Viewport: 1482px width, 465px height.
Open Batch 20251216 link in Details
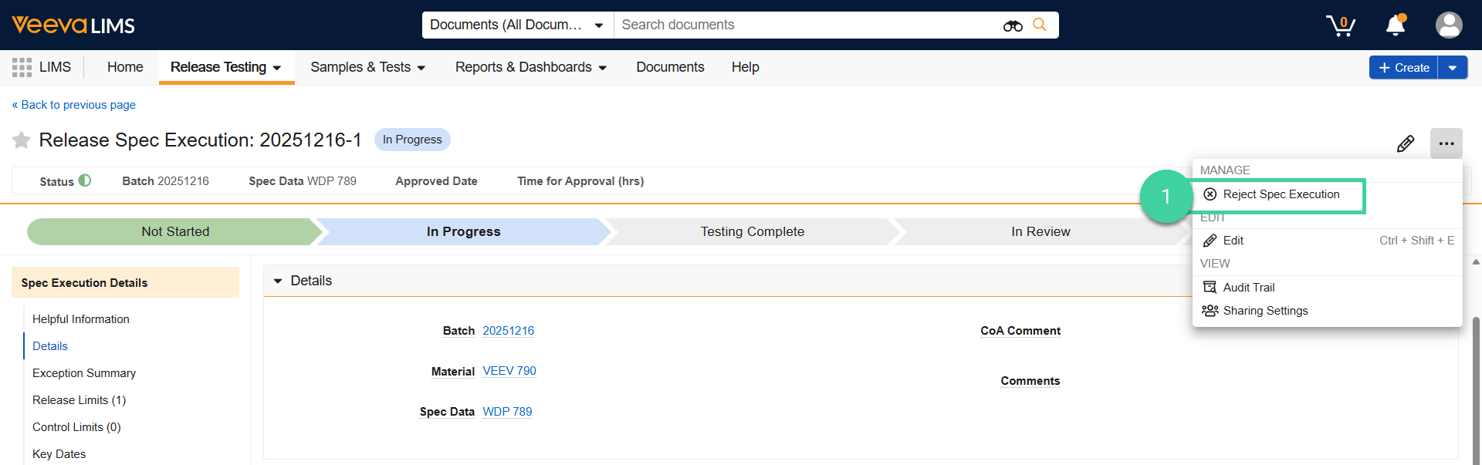pos(508,331)
